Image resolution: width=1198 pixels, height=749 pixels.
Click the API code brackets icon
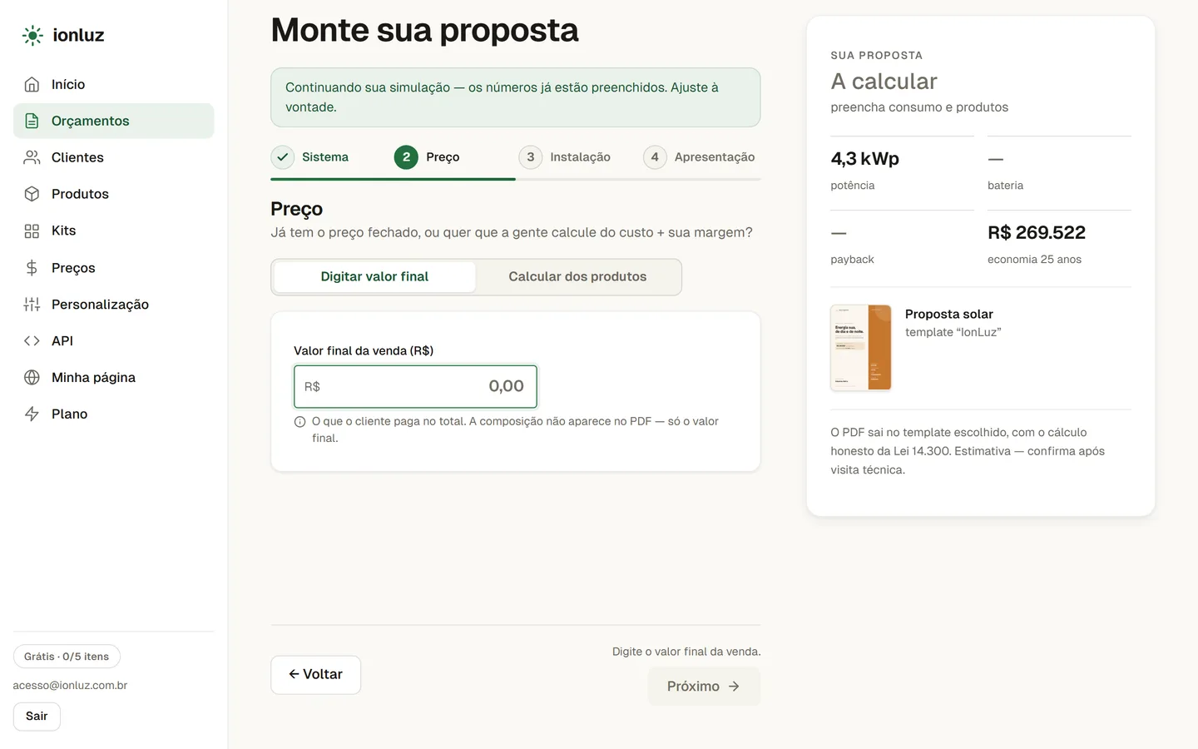pos(32,341)
